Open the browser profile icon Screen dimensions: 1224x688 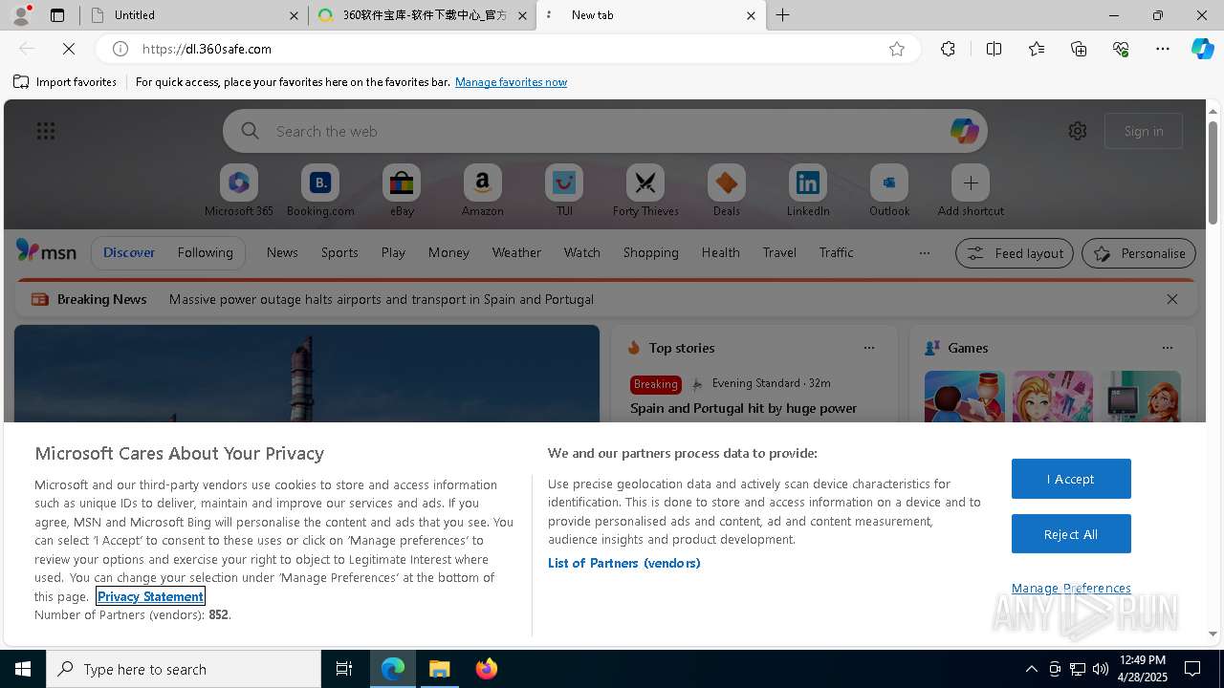tap(20, 15)
